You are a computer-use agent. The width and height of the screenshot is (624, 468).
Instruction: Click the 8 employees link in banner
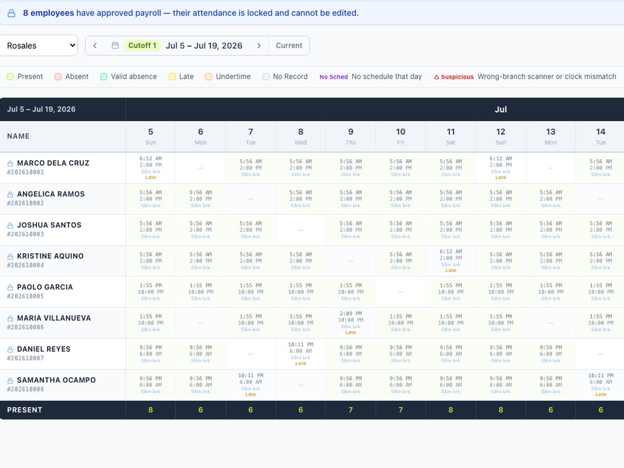coord(49,13)
